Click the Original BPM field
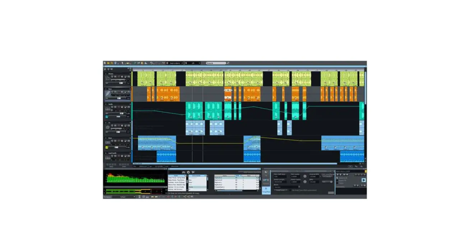 [315, 177]
